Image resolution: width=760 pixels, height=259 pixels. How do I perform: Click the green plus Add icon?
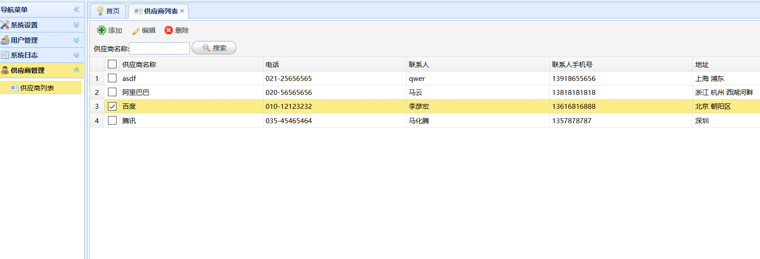click(102, 30)
